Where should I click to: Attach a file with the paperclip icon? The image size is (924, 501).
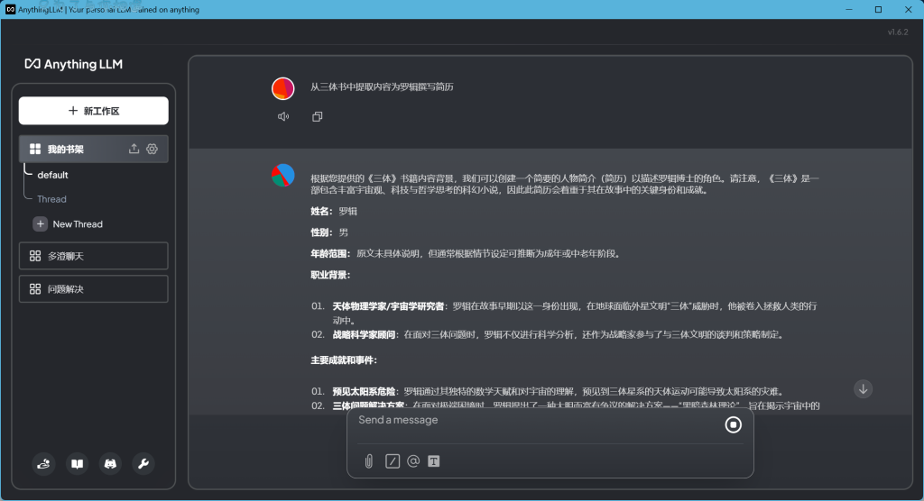pyautogui.click(x=369, y=461)
